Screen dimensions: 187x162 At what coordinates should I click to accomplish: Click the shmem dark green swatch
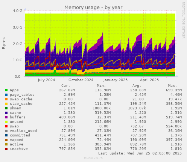coord(6,108)
